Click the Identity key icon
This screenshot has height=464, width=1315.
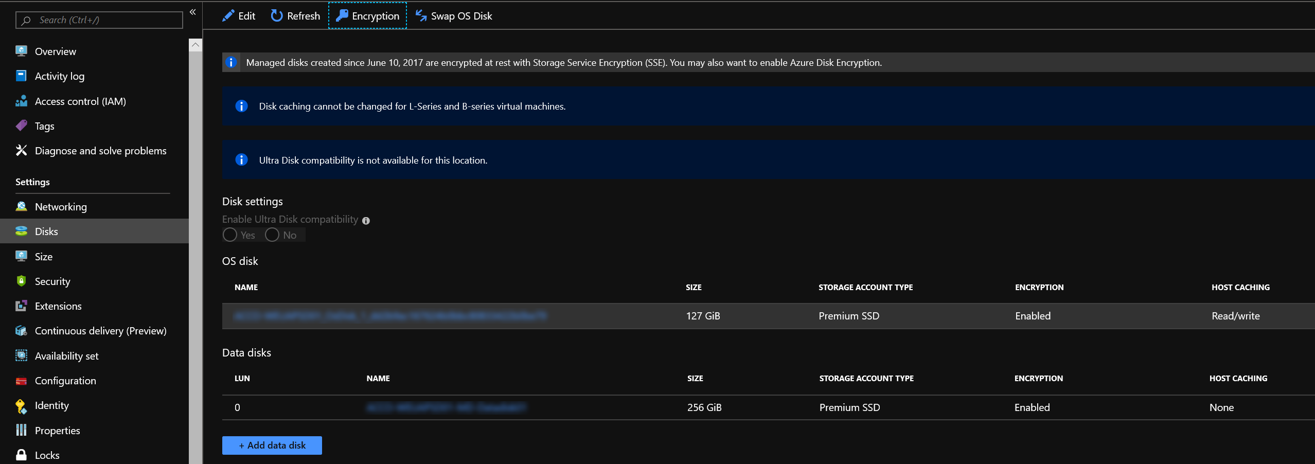(x=21, y=406)
